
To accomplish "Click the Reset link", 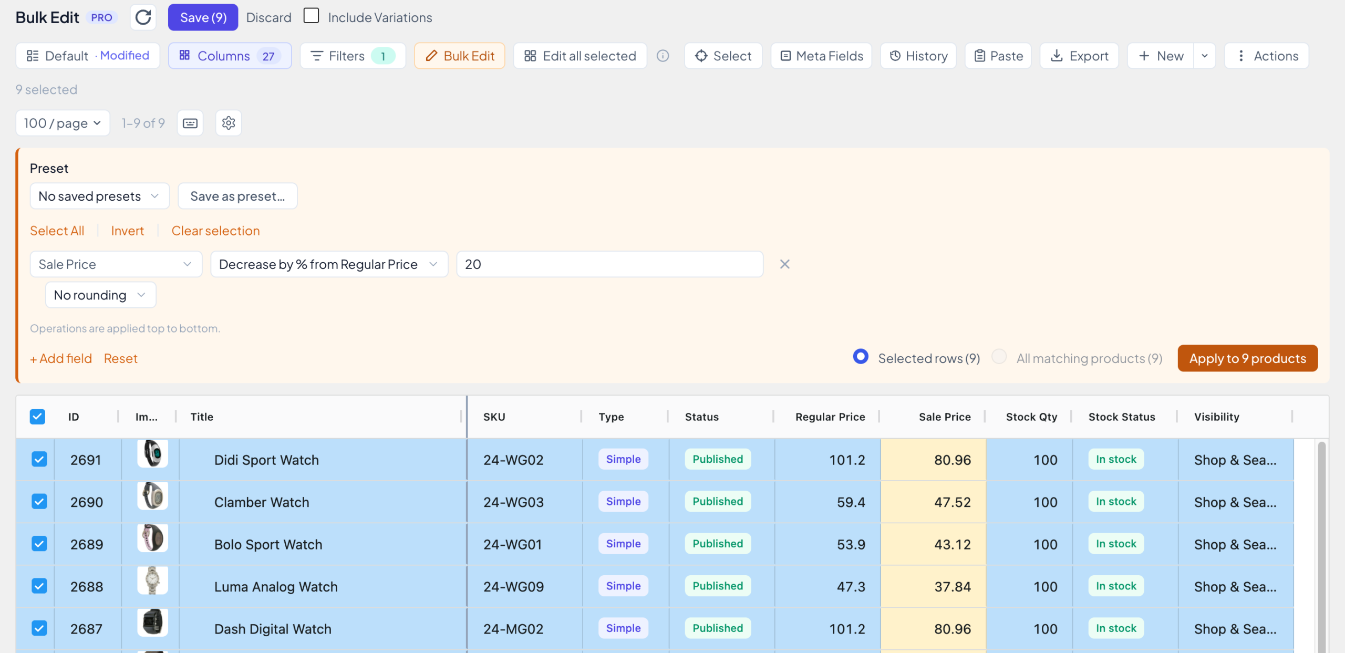I will [120, 358].
